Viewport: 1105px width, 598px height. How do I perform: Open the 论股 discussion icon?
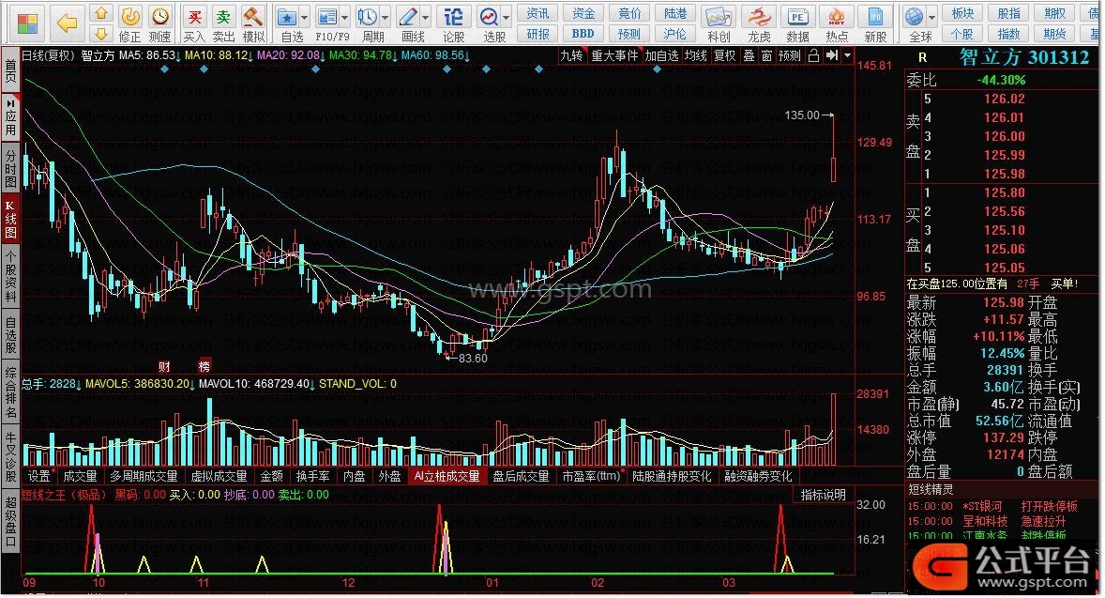pyautogui.click(x=454, y=16)
